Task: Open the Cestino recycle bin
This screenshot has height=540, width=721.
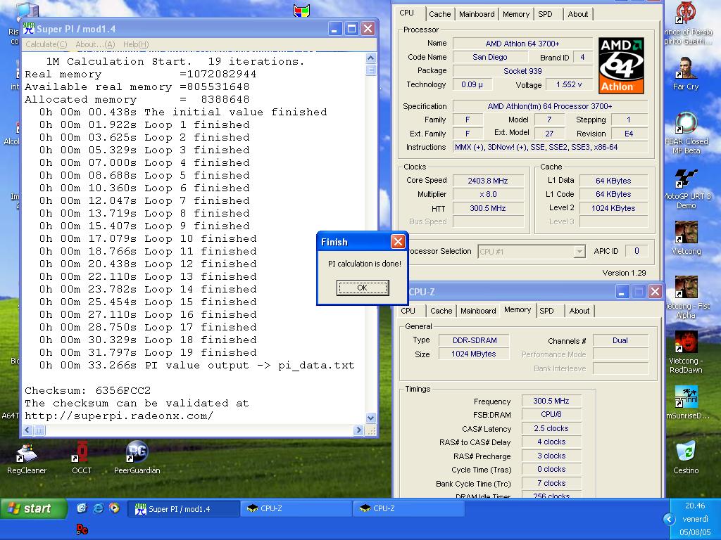Action: pos(686,457)
